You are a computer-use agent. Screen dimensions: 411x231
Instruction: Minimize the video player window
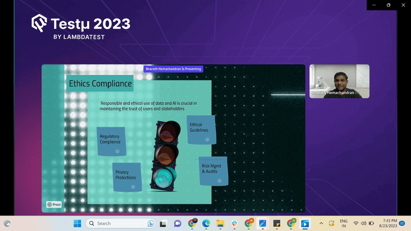374,5
